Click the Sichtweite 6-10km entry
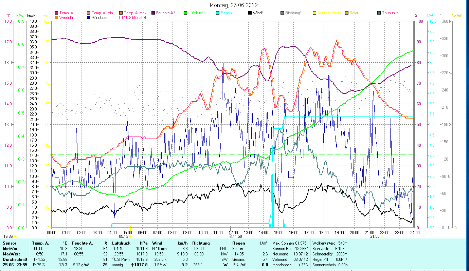 tap(329, 249)
